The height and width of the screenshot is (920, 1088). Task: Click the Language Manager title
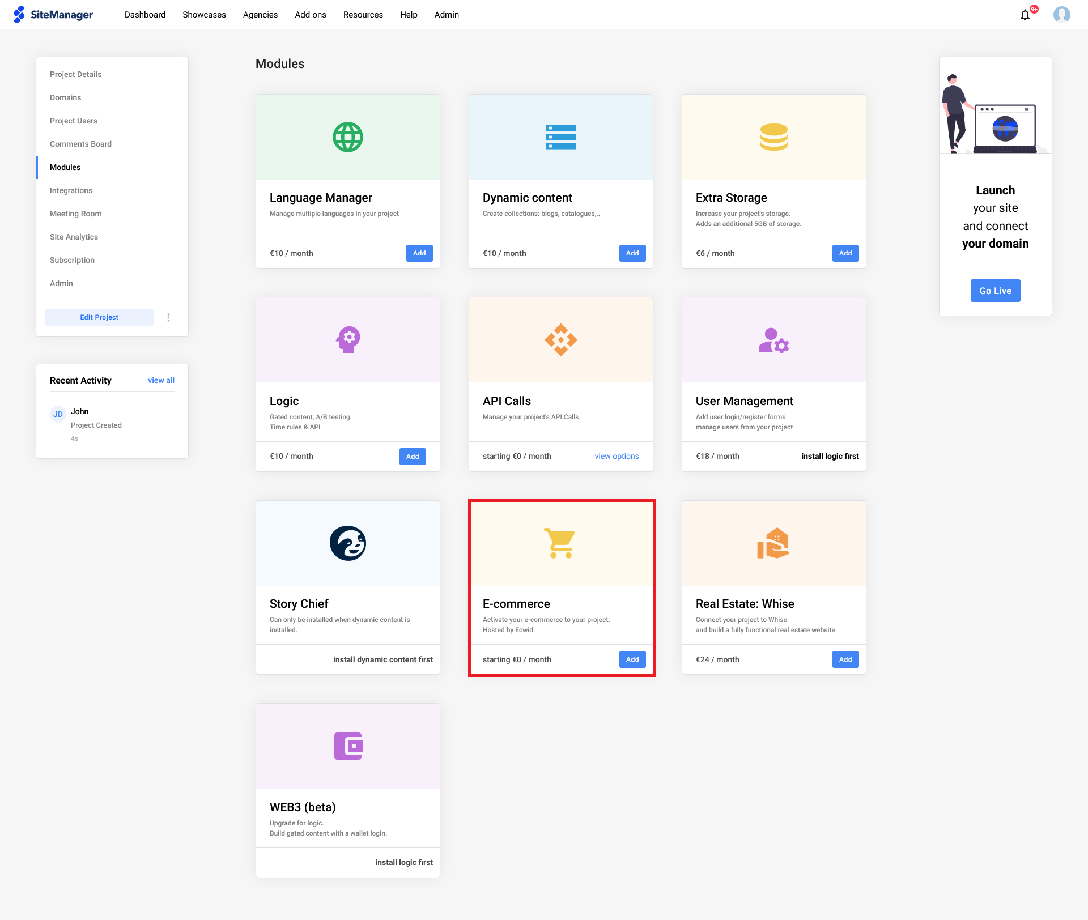[321, 198]
